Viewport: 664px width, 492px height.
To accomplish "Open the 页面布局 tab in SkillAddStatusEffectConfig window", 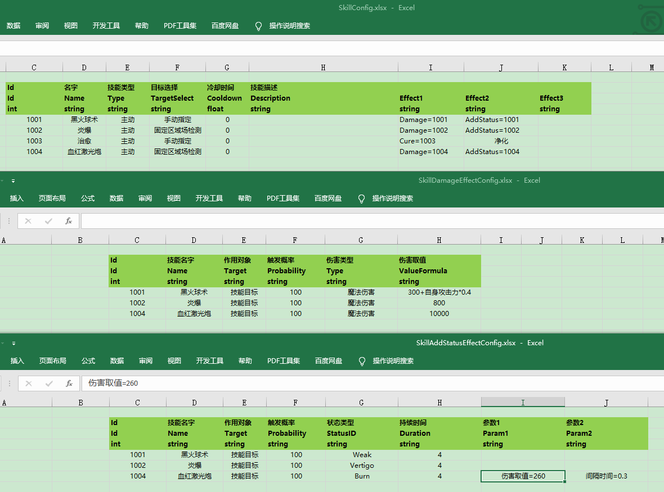I will (x=52, y=361).
